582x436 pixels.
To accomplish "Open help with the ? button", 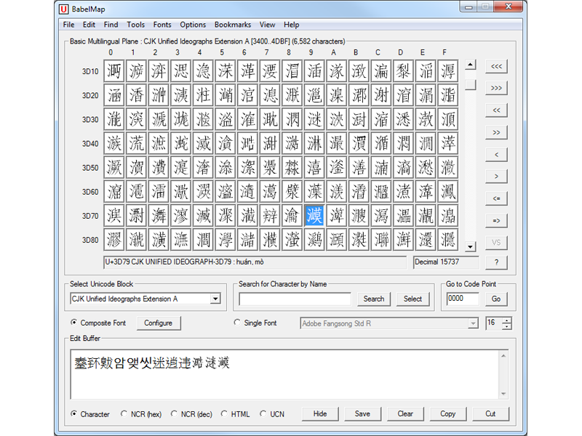I will (496, 262).
